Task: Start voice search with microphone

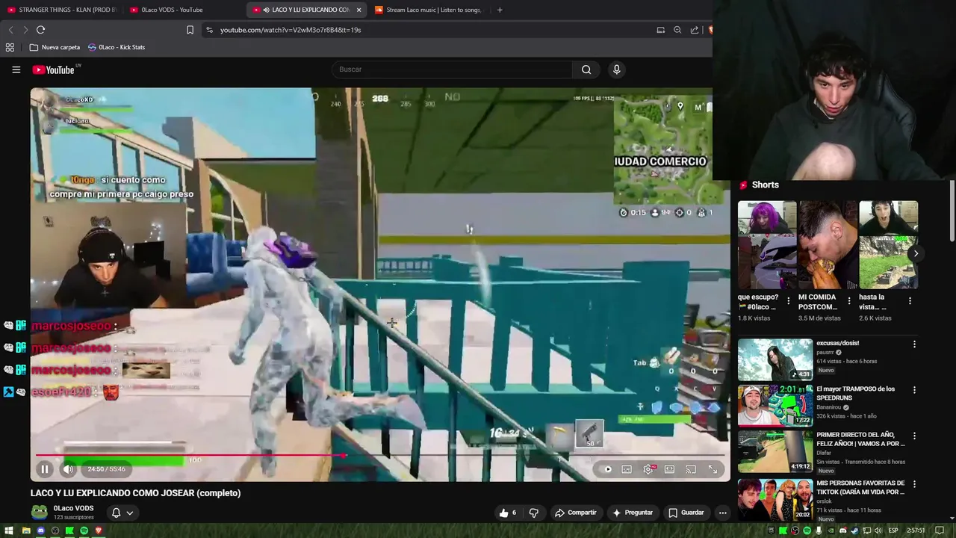Action: pyautogui.click(x=616, y=69)
